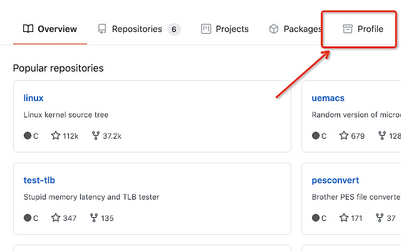Screen dimensions: 401x251
Task: Click the fork icon for test-tlb
Action: pos(94,218)
